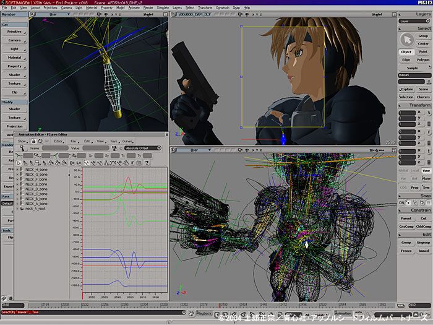This screenshot has width=433, height=325.
Task: Open the Show dropdown in Animation Editor
Action: pyautogui.click(x=23, y=141)
